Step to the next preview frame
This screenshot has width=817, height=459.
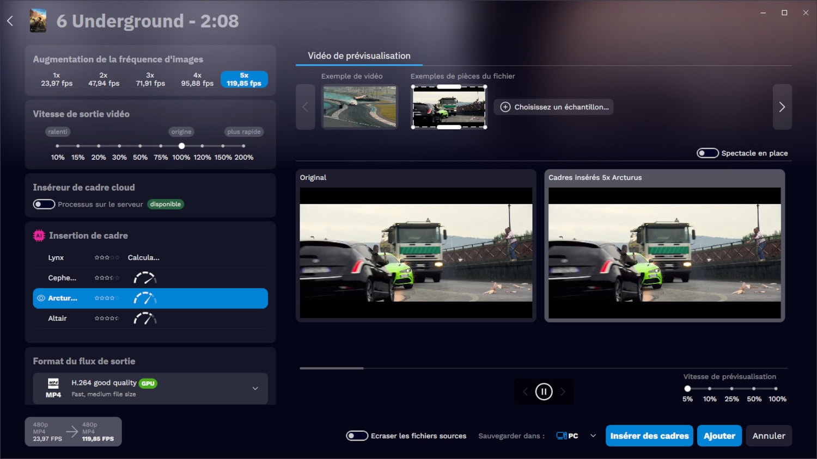[x=563, y=392]
